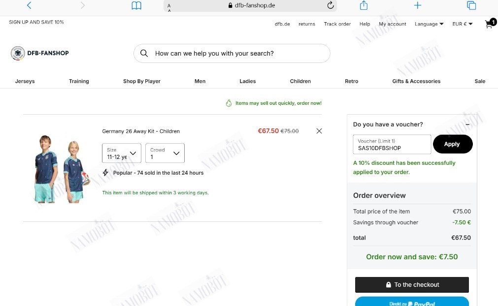Click Germany 26 Away Kit - Children title
Image resolution: width=498 pixels, height=306 pixels.
pyautogui.click(x=141, y=131)
